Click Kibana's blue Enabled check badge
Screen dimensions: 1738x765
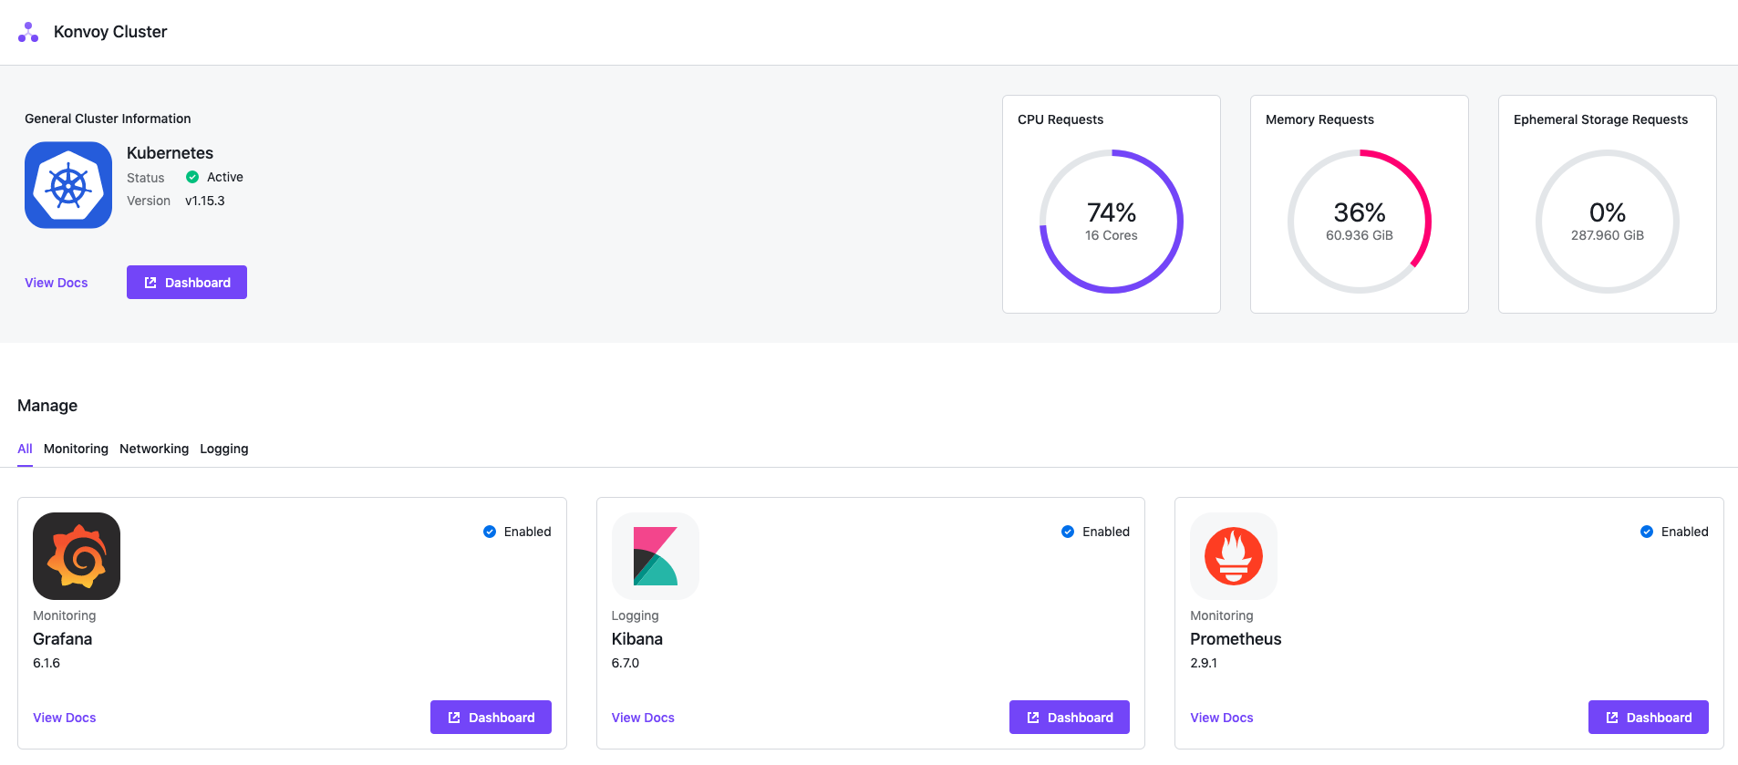pyautogui.click(x=1068, y=532)
